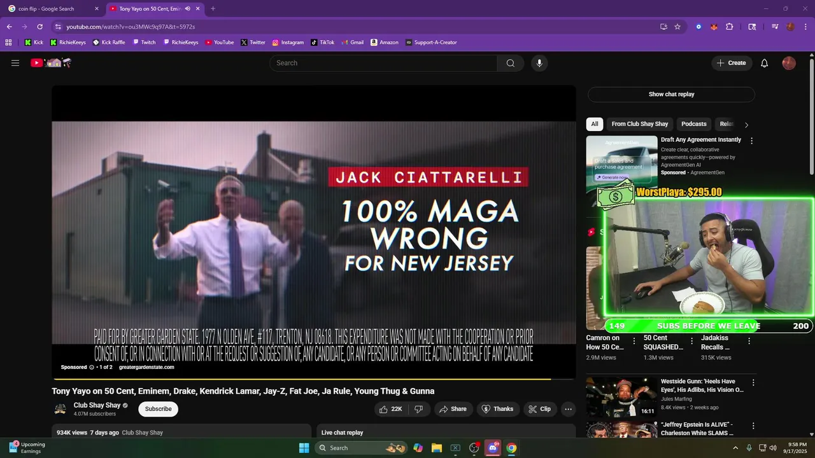Open options for the AgreementGen sponsored card

click(x=751, y=141)
